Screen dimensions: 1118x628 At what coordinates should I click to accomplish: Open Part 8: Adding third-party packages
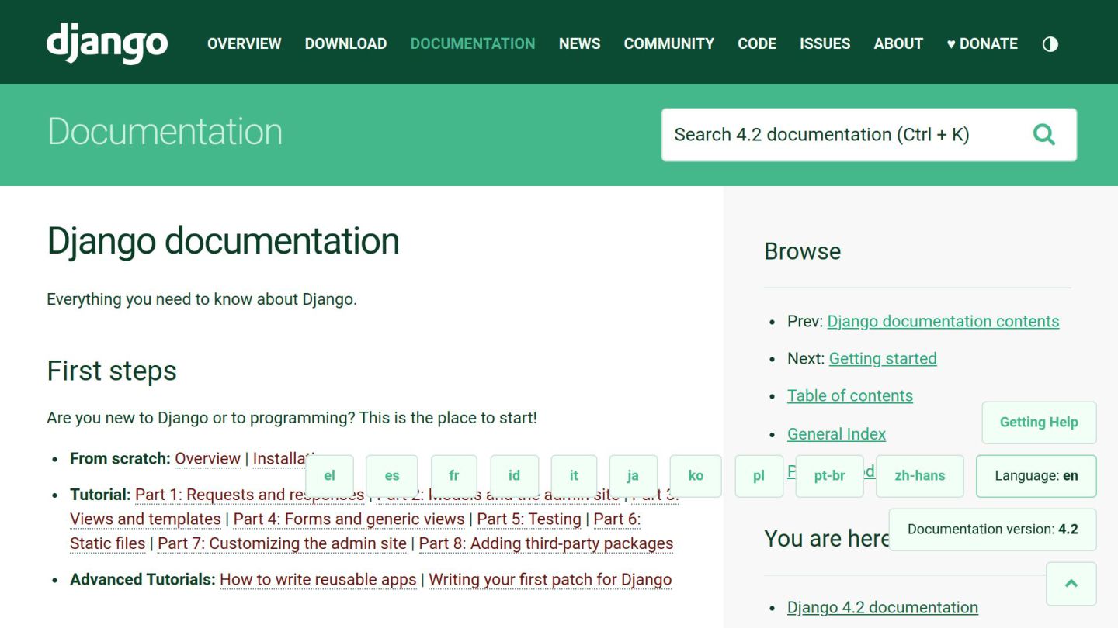tap(546, 543)
